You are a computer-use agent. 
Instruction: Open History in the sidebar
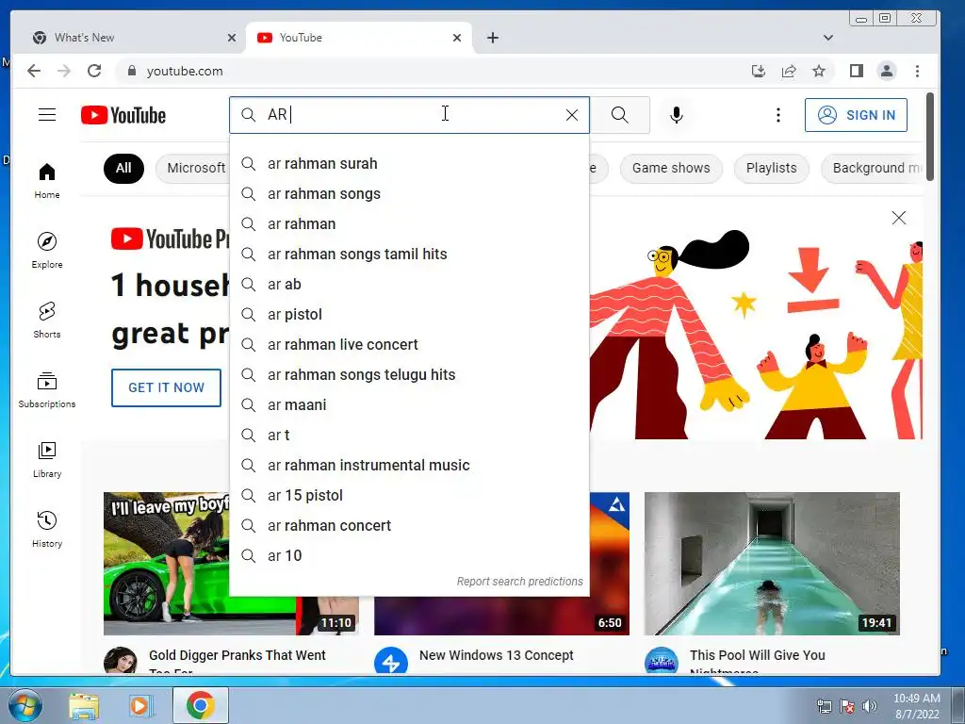click(x=47, y=530)
